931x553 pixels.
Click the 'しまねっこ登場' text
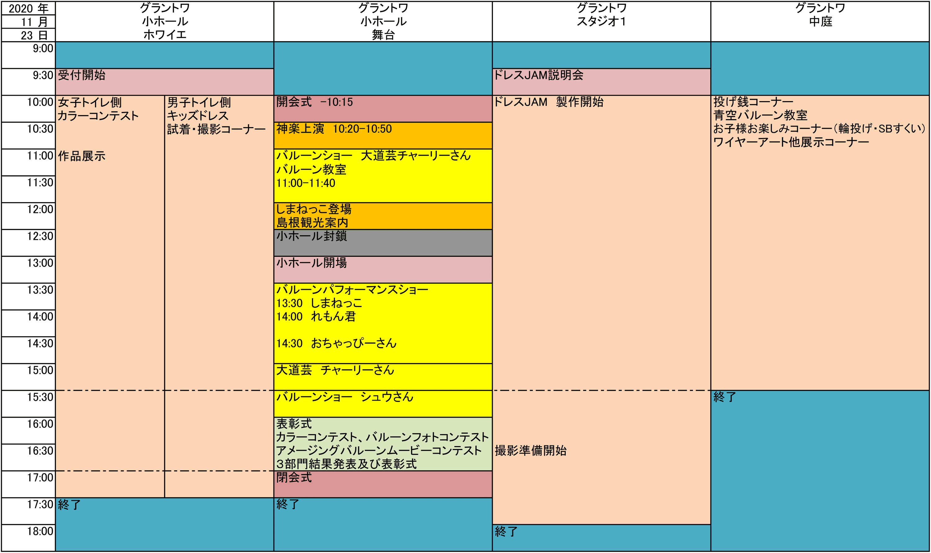click(313, 209)
